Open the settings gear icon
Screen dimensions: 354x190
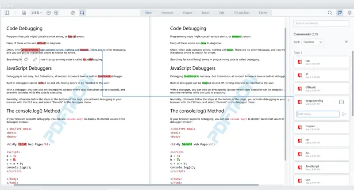tap(350, 13)
